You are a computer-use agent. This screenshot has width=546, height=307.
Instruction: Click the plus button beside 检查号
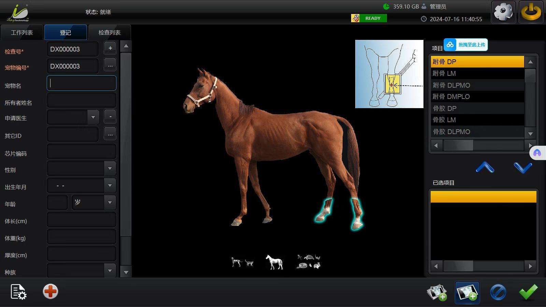pyautogui.click(x=110, y=48)
